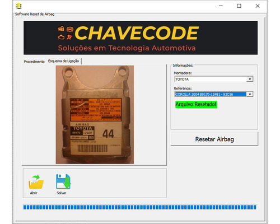Viewport: 280px width, 224px height.
Task: Click the Toyota airbag module photo
Action: (95, 115)
